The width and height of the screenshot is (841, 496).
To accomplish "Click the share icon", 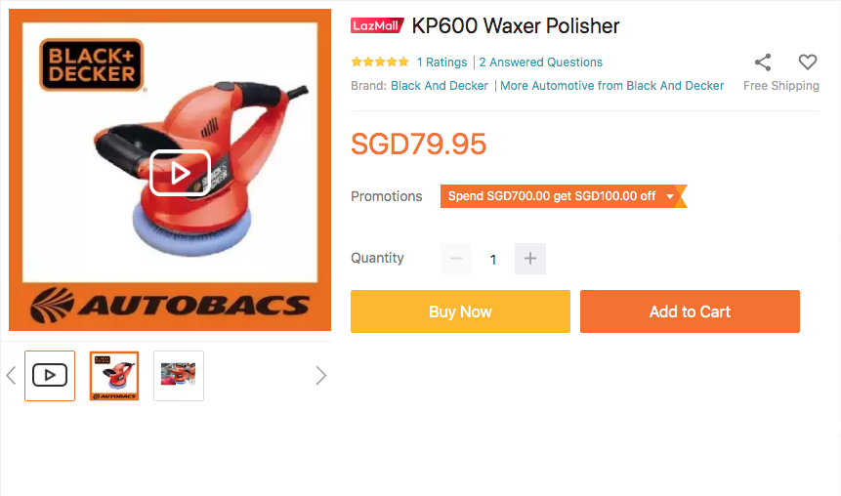I will coord(763,62).
